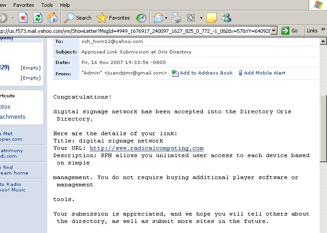Open the Attachments shortcut link
The image size is (327, 233).
[x=12, y=117]
